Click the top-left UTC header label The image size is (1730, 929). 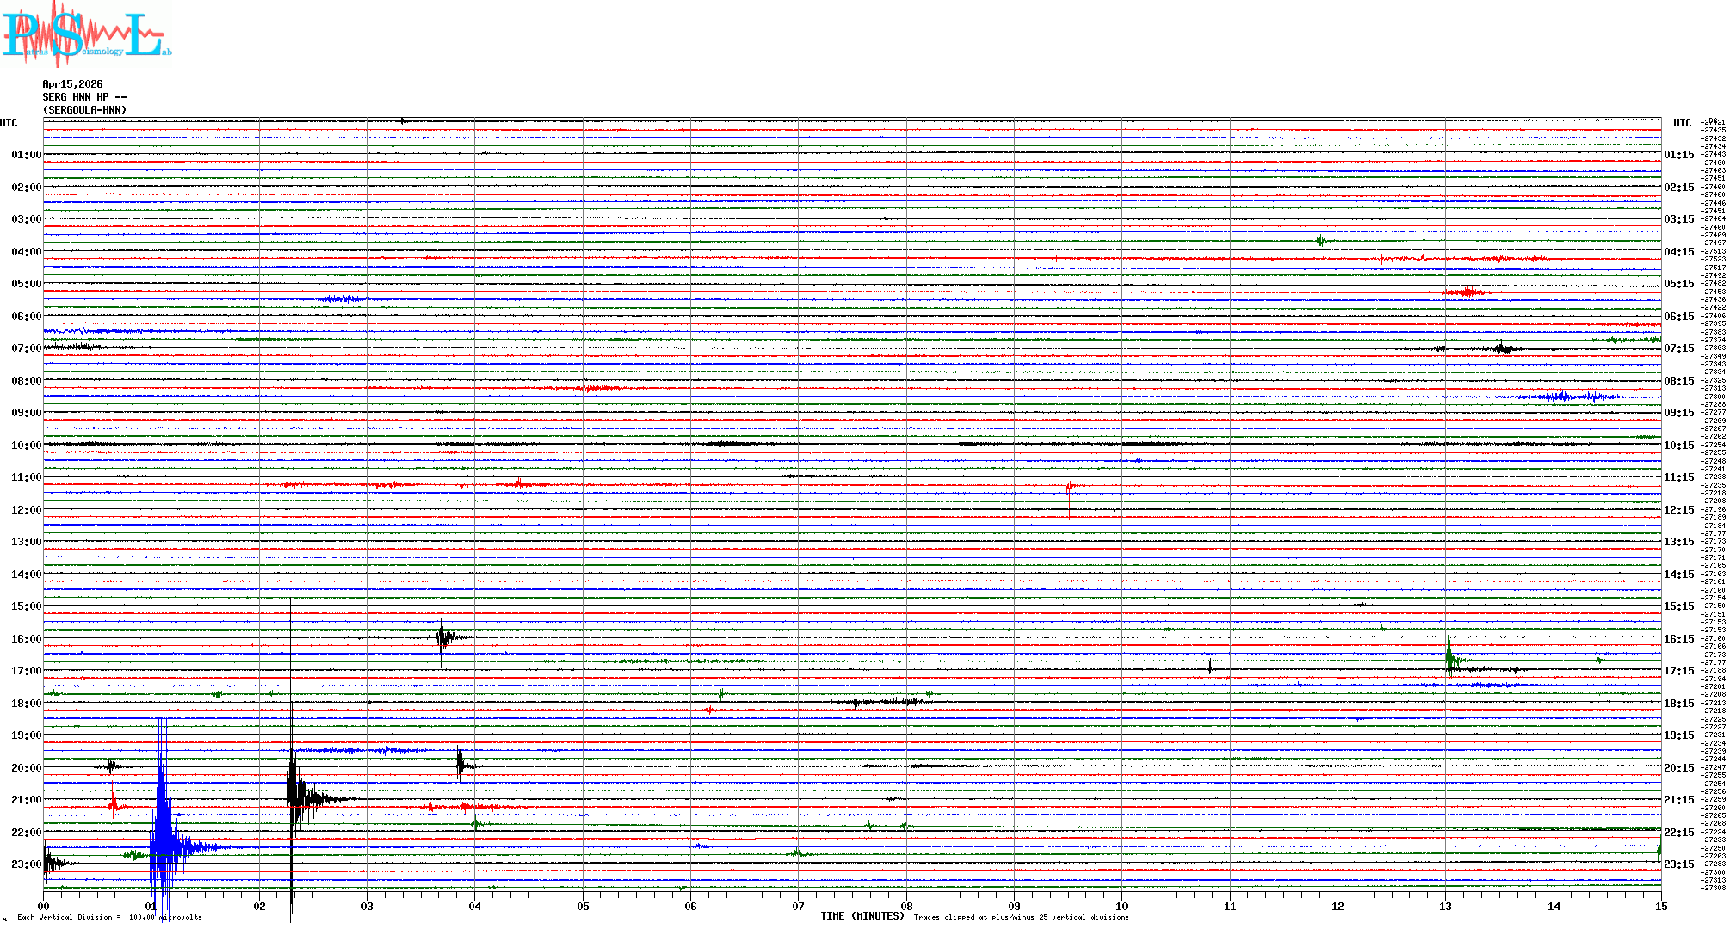coord(9,123)
